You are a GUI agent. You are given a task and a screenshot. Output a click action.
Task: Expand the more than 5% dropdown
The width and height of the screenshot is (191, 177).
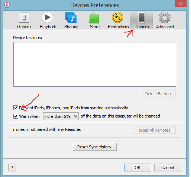[x=61, y=116]
